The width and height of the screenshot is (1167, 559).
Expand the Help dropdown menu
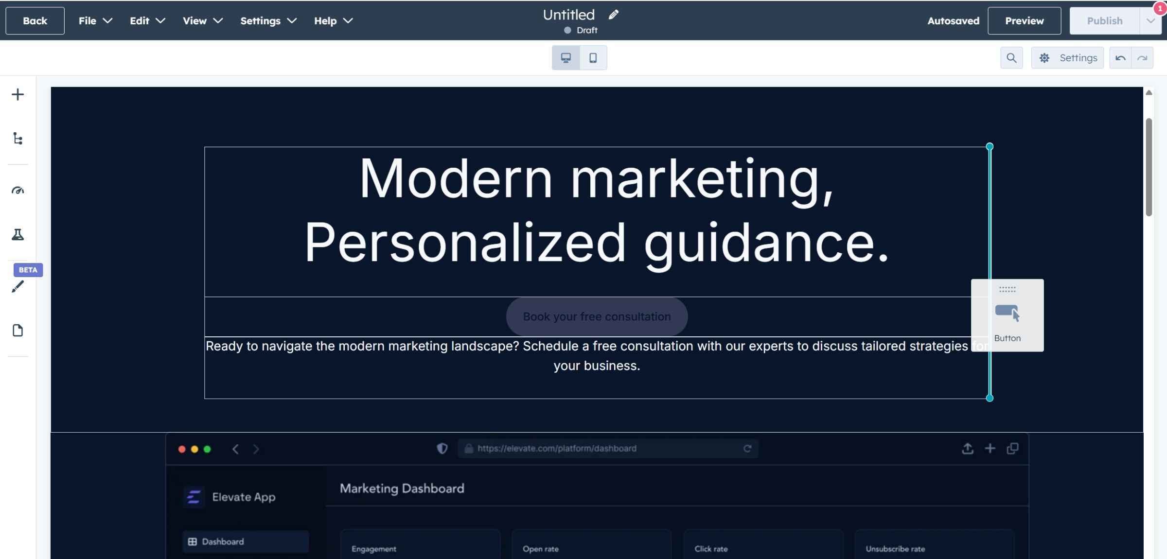pyautogui.click(x=333, y=21)
